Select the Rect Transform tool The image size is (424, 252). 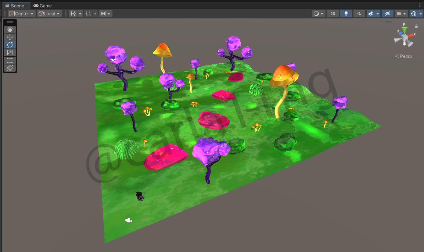pyautogui.click(x=10, y=60)
